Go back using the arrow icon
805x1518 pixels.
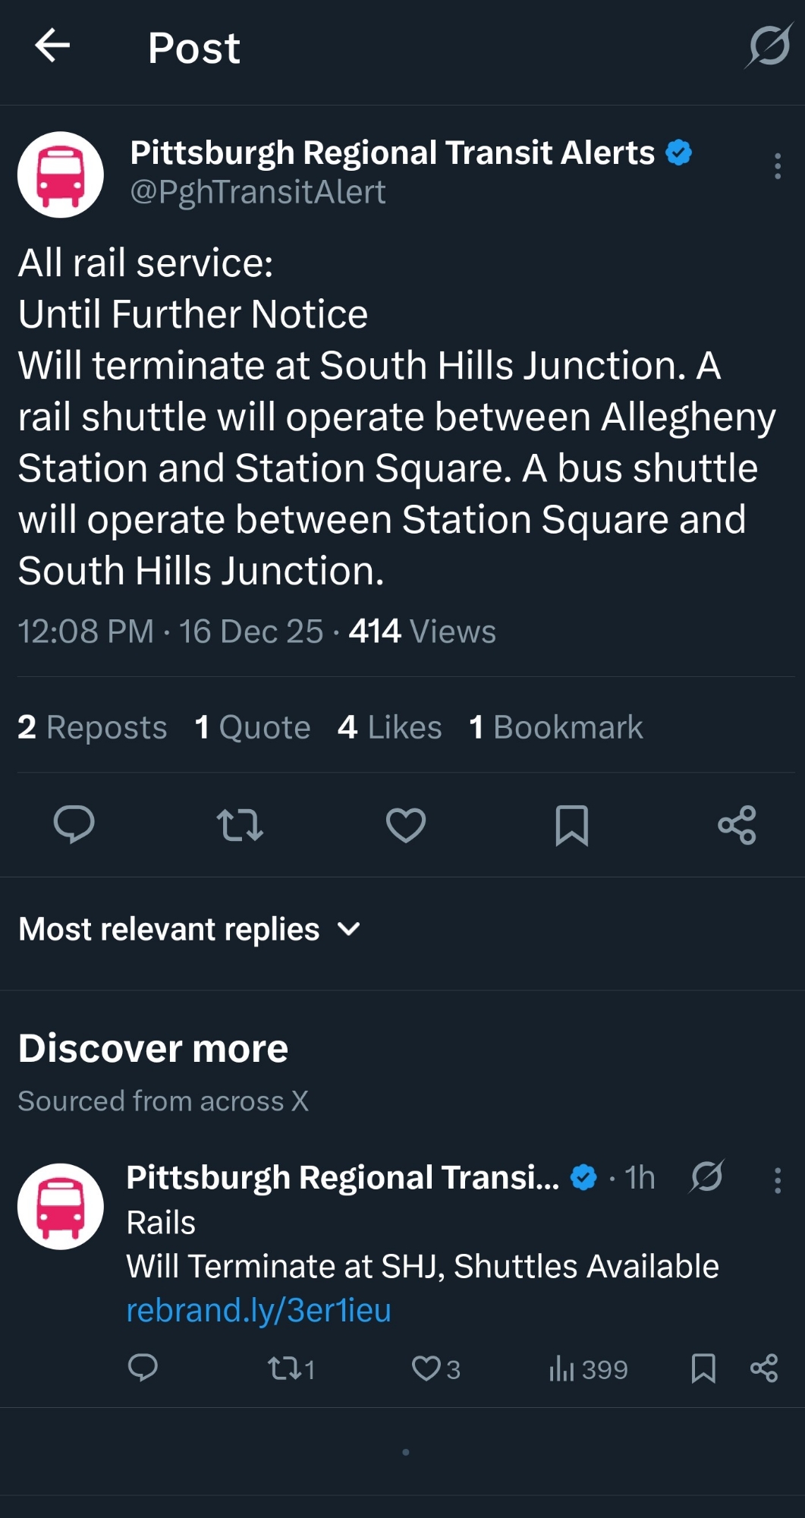tap(52, 46)
